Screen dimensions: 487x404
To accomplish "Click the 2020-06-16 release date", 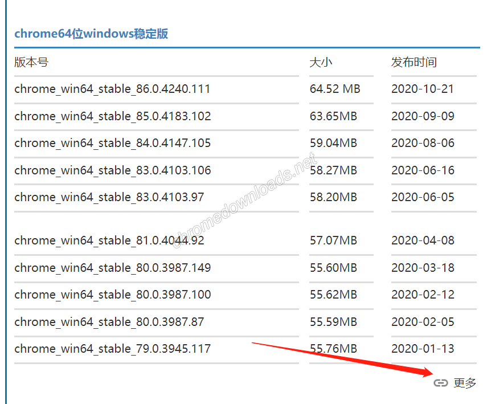I will click(x=423, y=170).
